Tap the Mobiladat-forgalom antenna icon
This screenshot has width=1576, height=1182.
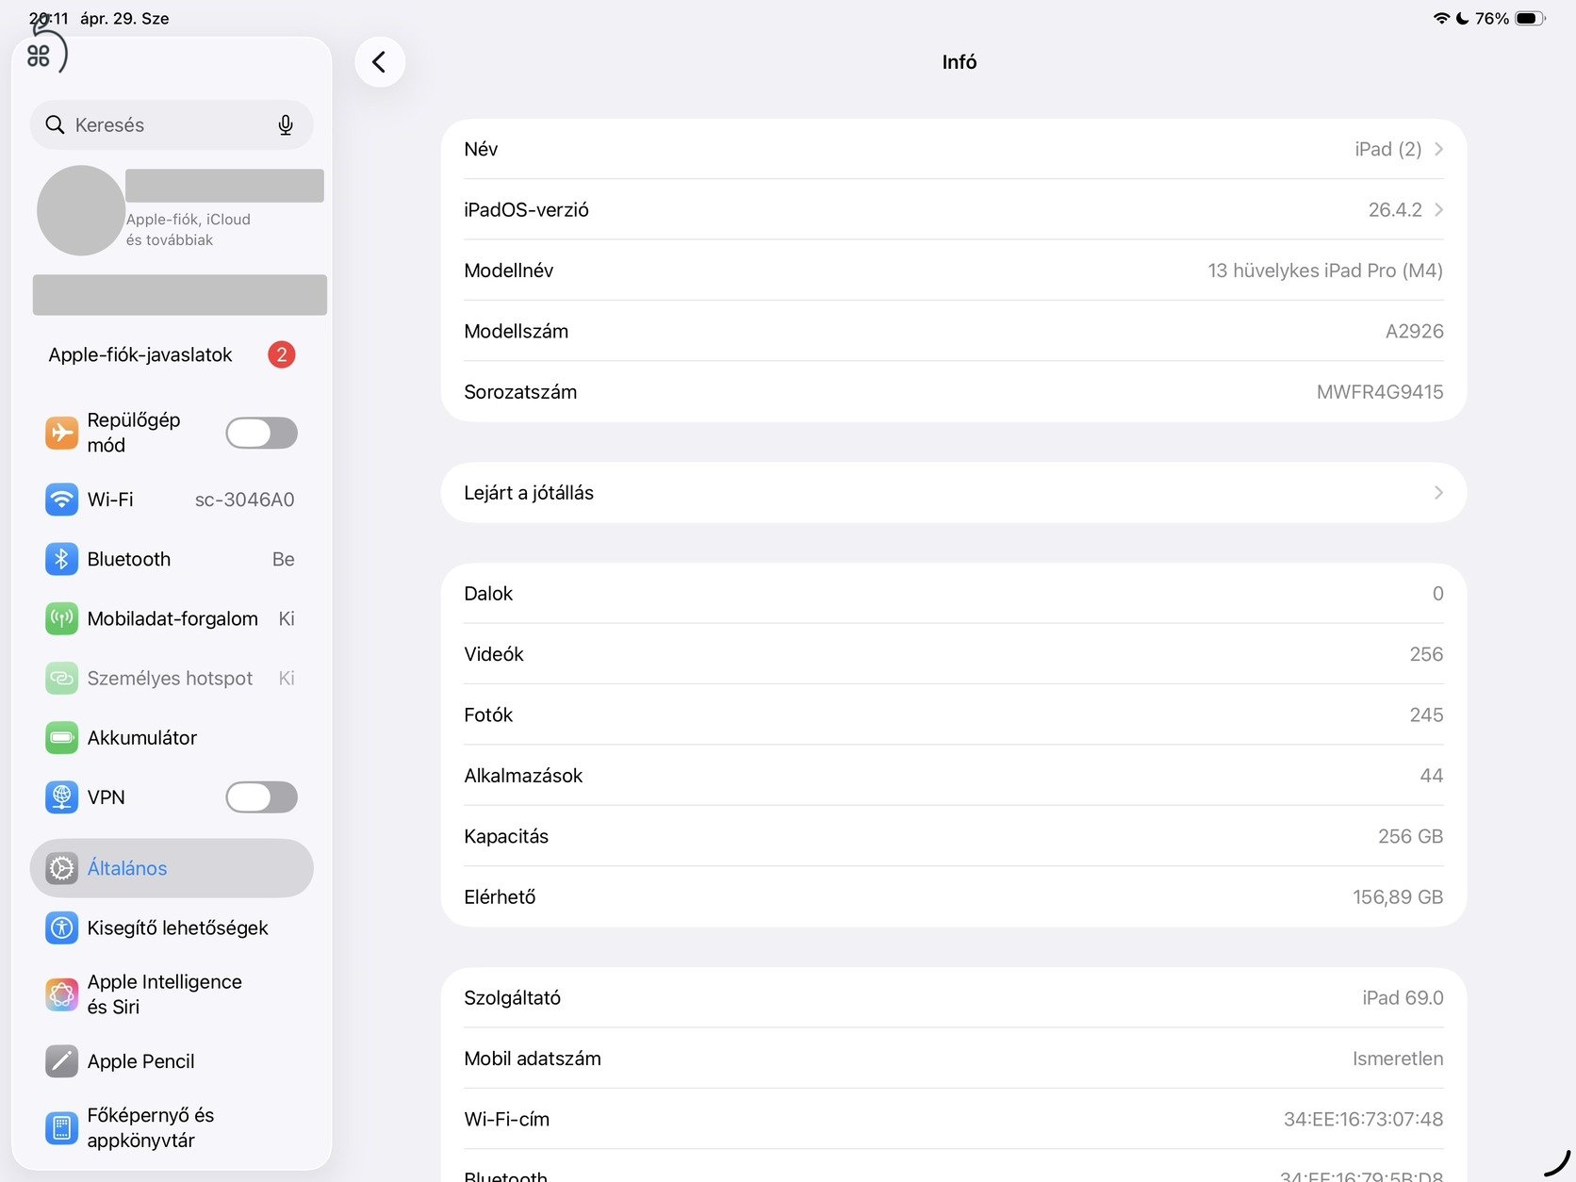click(62, 618)
